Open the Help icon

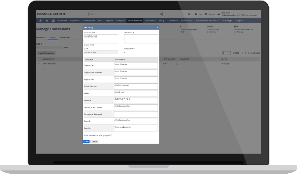pyautogui.click(x=196, y=14)
